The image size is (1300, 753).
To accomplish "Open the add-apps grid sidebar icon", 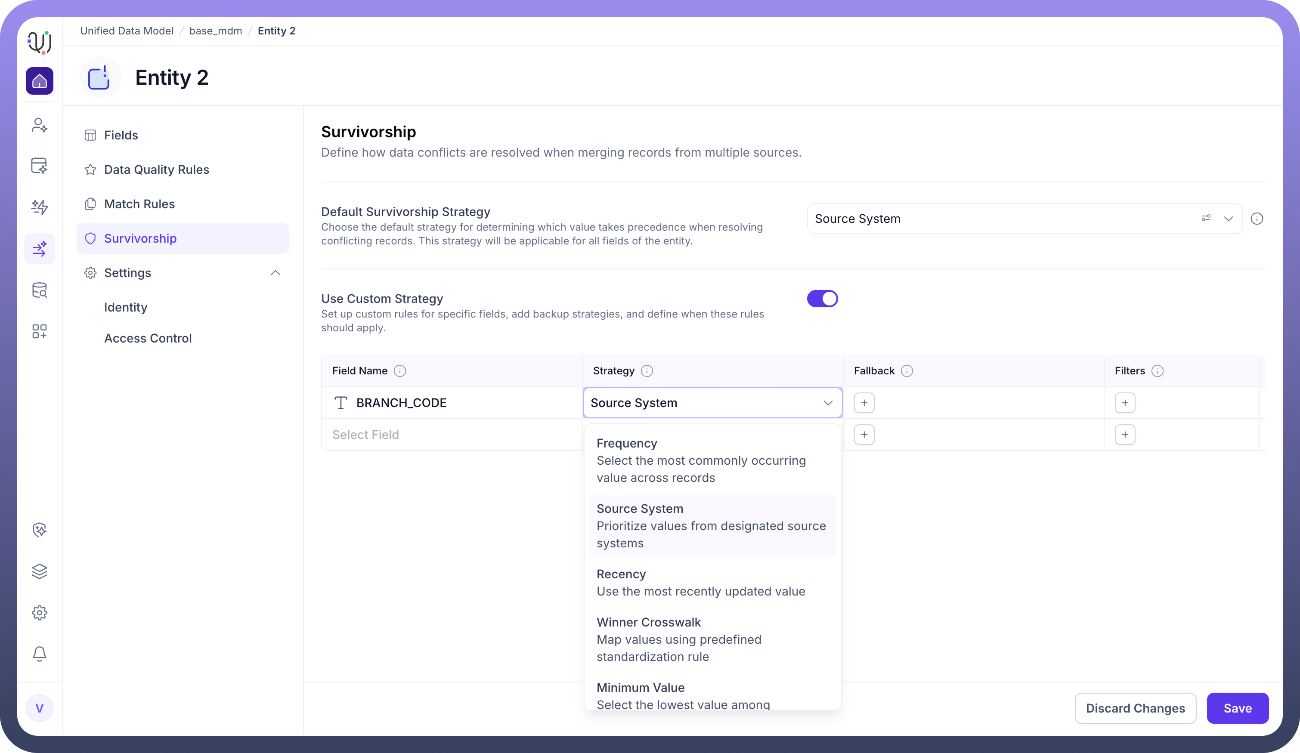I will (40, 331).
